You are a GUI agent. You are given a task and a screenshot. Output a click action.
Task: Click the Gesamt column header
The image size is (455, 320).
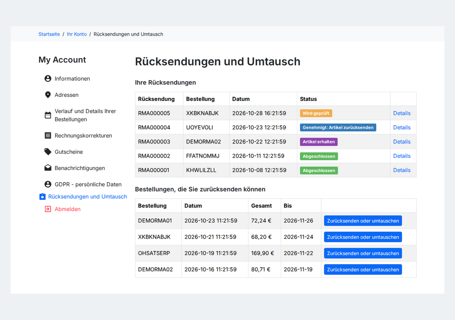262,206
